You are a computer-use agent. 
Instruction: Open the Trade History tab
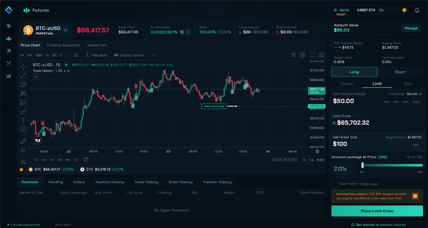point(145,182)
